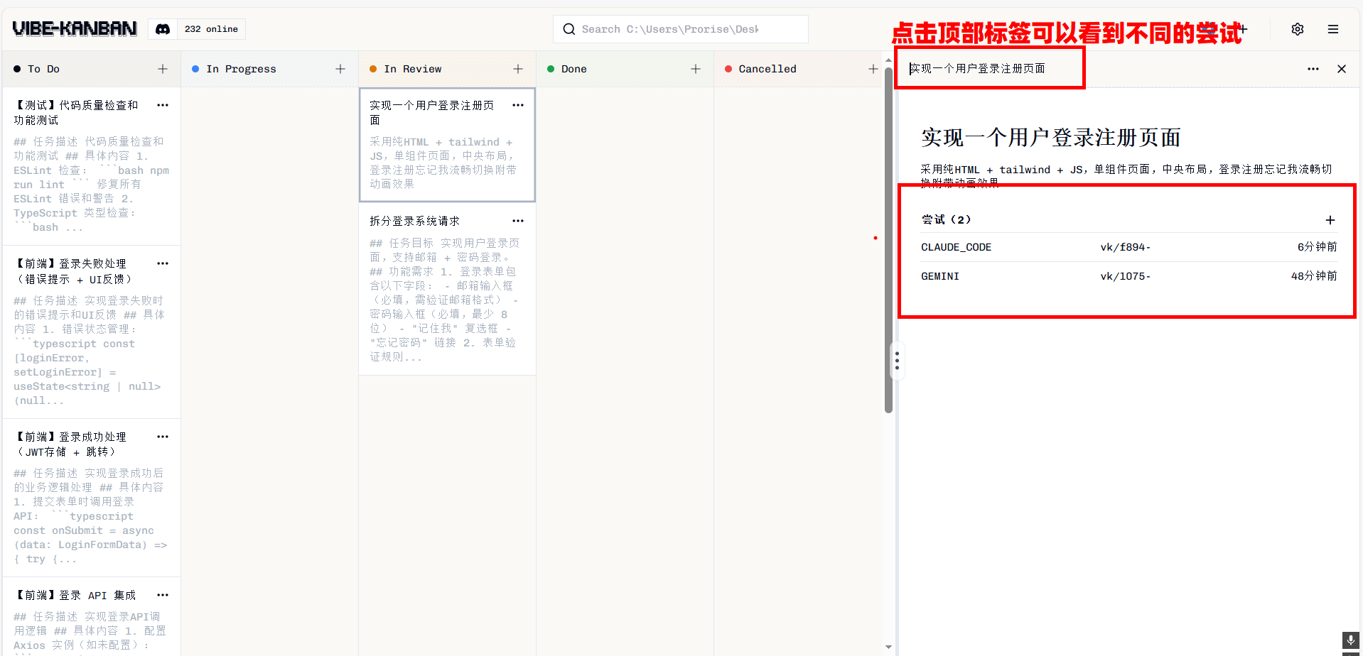1363x656 pixels.
Task: Close the task details panel
Action: point(1341,69)
